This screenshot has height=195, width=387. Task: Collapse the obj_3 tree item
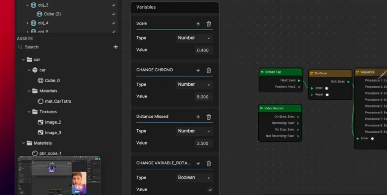(x=27, y=5)
